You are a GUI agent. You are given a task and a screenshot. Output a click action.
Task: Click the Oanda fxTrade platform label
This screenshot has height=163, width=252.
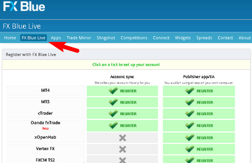pos(46,123)
